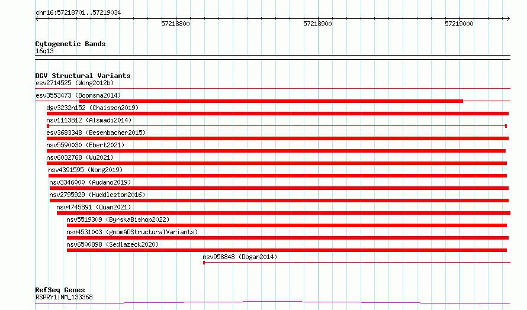Select the Cytogenetic Bands track title
The width and height of the screenshot is (527, 310).
pos(70,44)
